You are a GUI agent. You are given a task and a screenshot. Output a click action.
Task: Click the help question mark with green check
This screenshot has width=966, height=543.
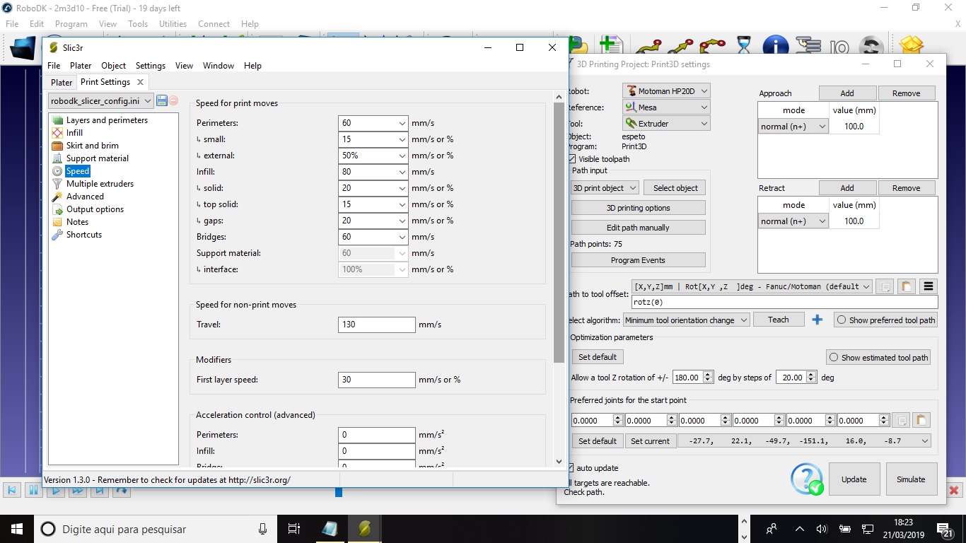click(x=807, y=479)
